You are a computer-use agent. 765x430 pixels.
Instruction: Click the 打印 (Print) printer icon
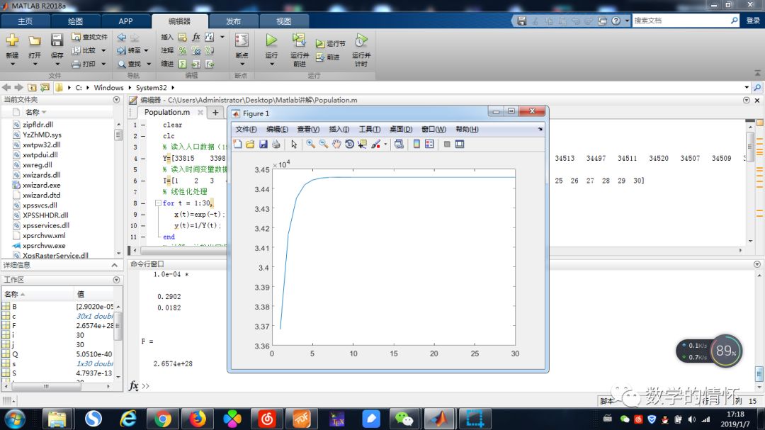tap(76, 64)
